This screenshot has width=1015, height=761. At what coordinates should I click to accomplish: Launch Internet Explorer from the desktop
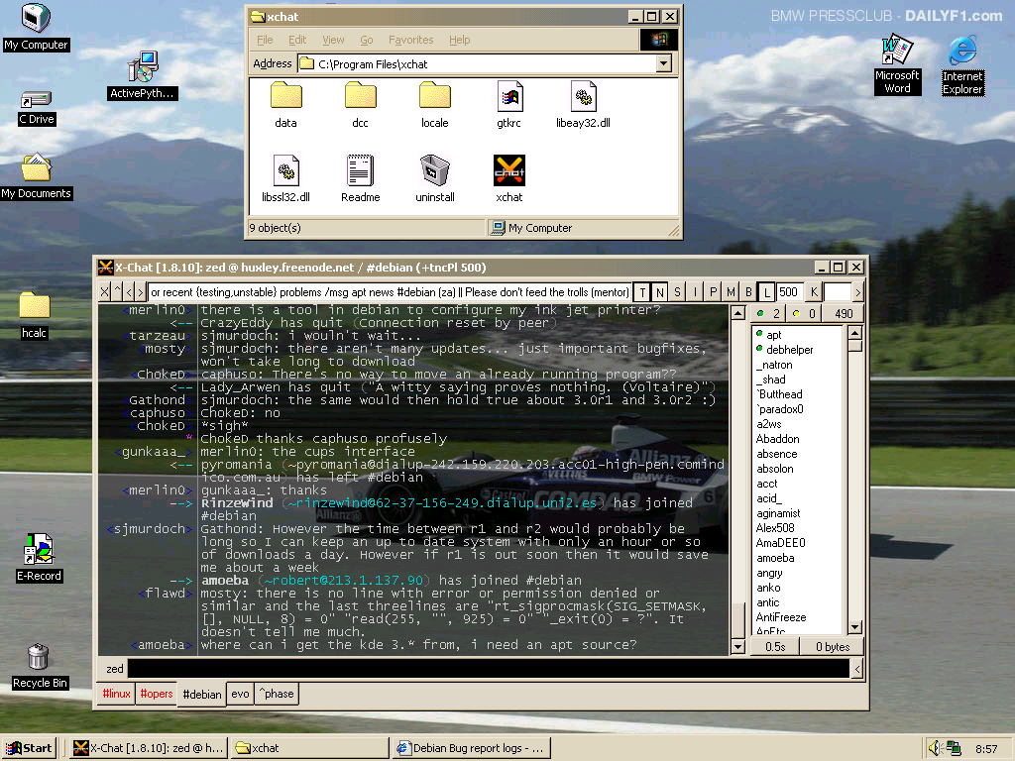click(962, 53)
